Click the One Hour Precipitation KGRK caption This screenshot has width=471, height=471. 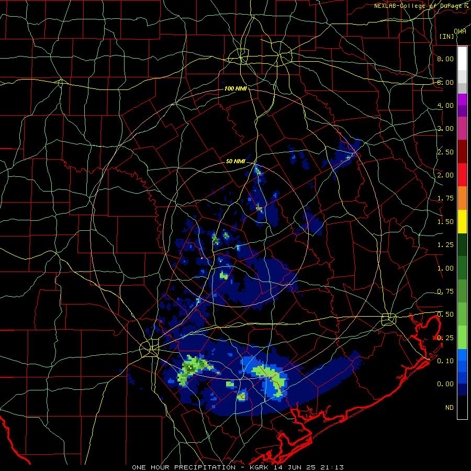(x=238, y=467)
